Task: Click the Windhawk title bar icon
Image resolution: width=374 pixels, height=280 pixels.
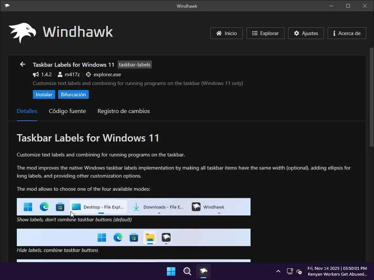Action: coord(7,6)
